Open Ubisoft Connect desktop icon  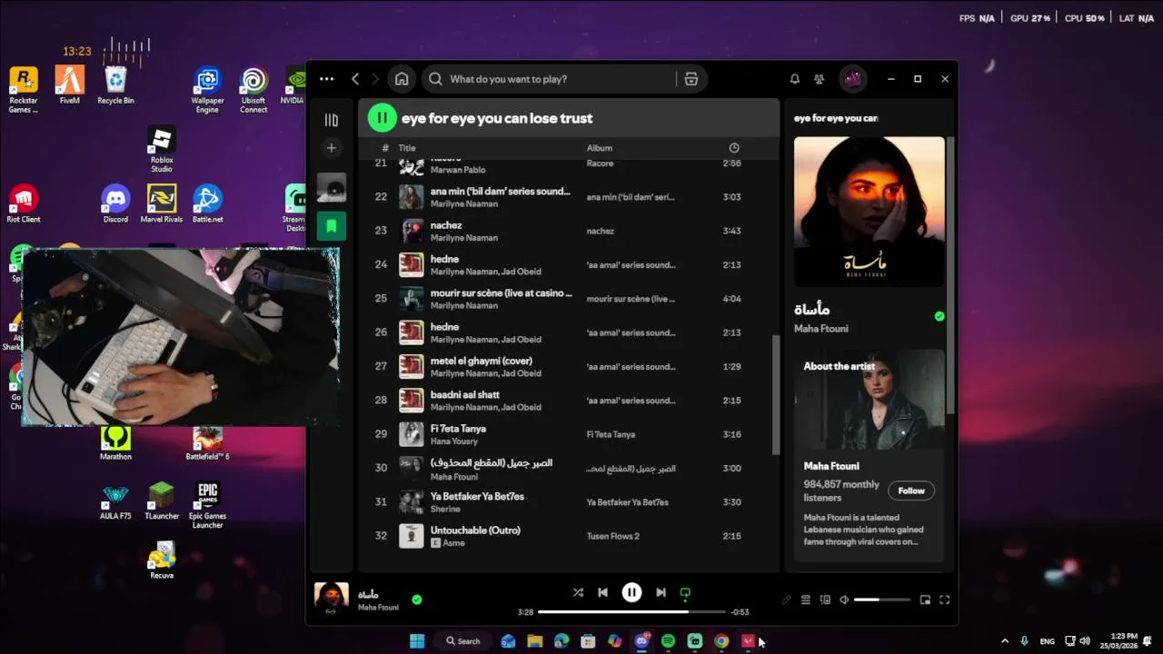click(253, 90)
